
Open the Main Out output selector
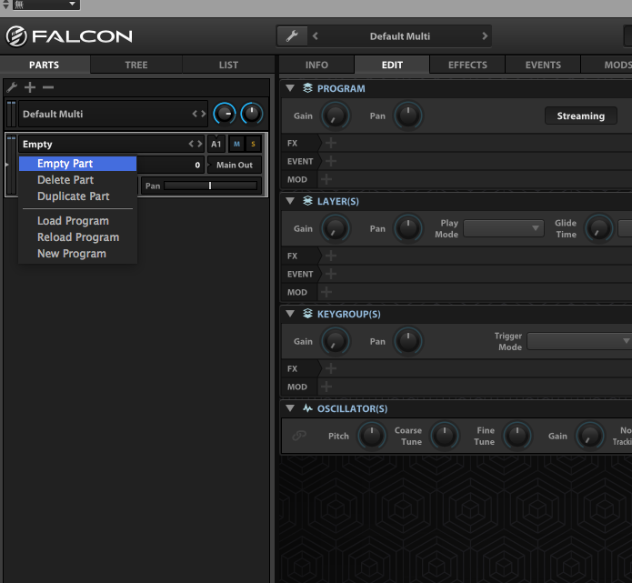pyautogui.click(x=235, y=165)
